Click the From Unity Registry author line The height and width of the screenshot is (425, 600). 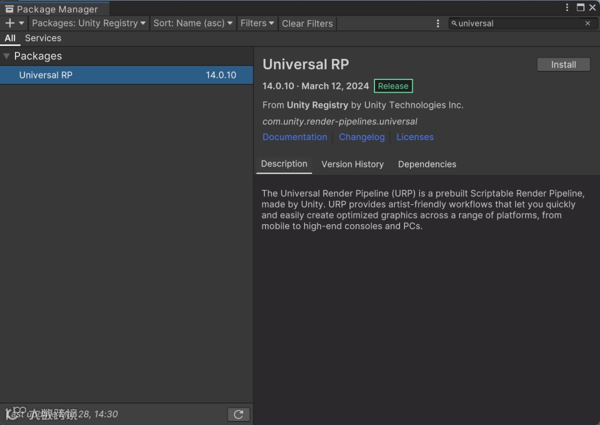363,105
